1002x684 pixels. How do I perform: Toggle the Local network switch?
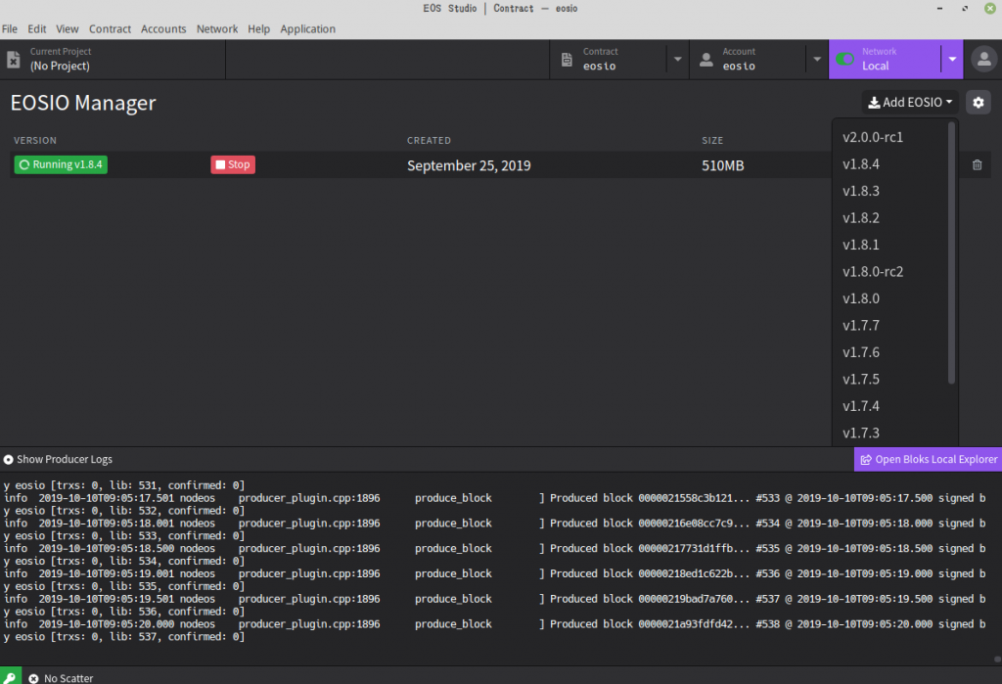(844, 59)
